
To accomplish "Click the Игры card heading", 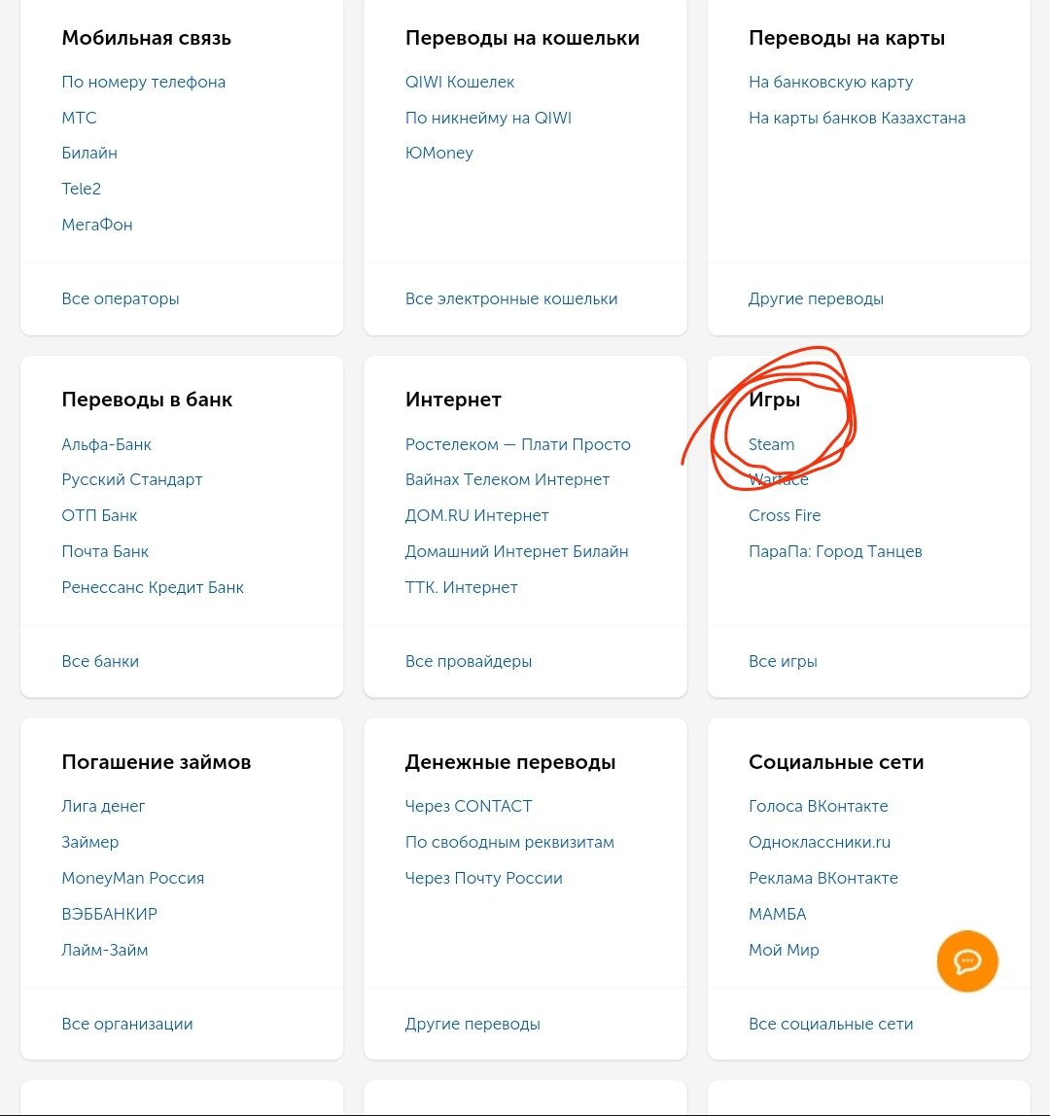I will 774,400.
